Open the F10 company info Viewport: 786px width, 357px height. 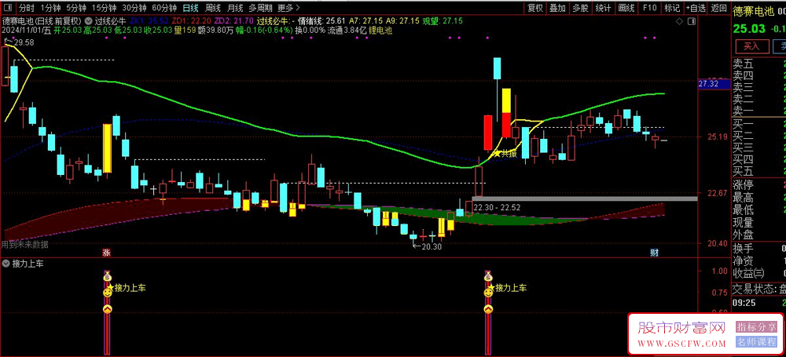(649, 8)
